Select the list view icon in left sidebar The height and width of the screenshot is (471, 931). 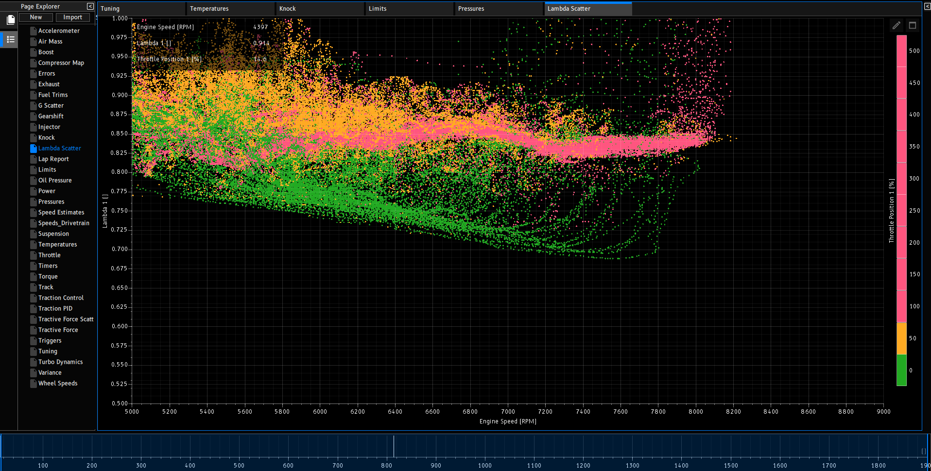click(10, 39)
